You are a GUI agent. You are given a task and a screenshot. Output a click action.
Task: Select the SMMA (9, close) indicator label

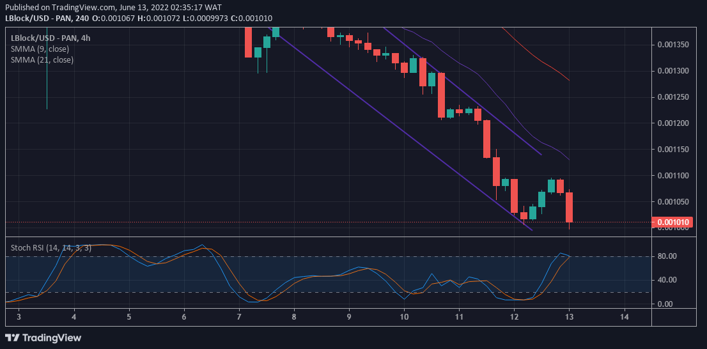click(40, 49)
